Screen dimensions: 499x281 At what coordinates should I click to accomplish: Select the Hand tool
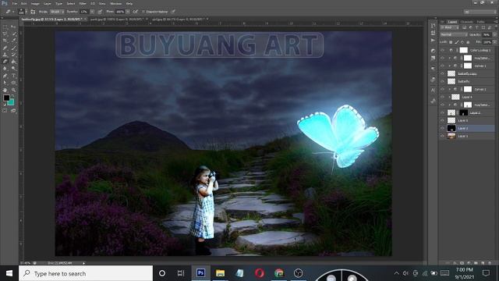click(5, 90)
